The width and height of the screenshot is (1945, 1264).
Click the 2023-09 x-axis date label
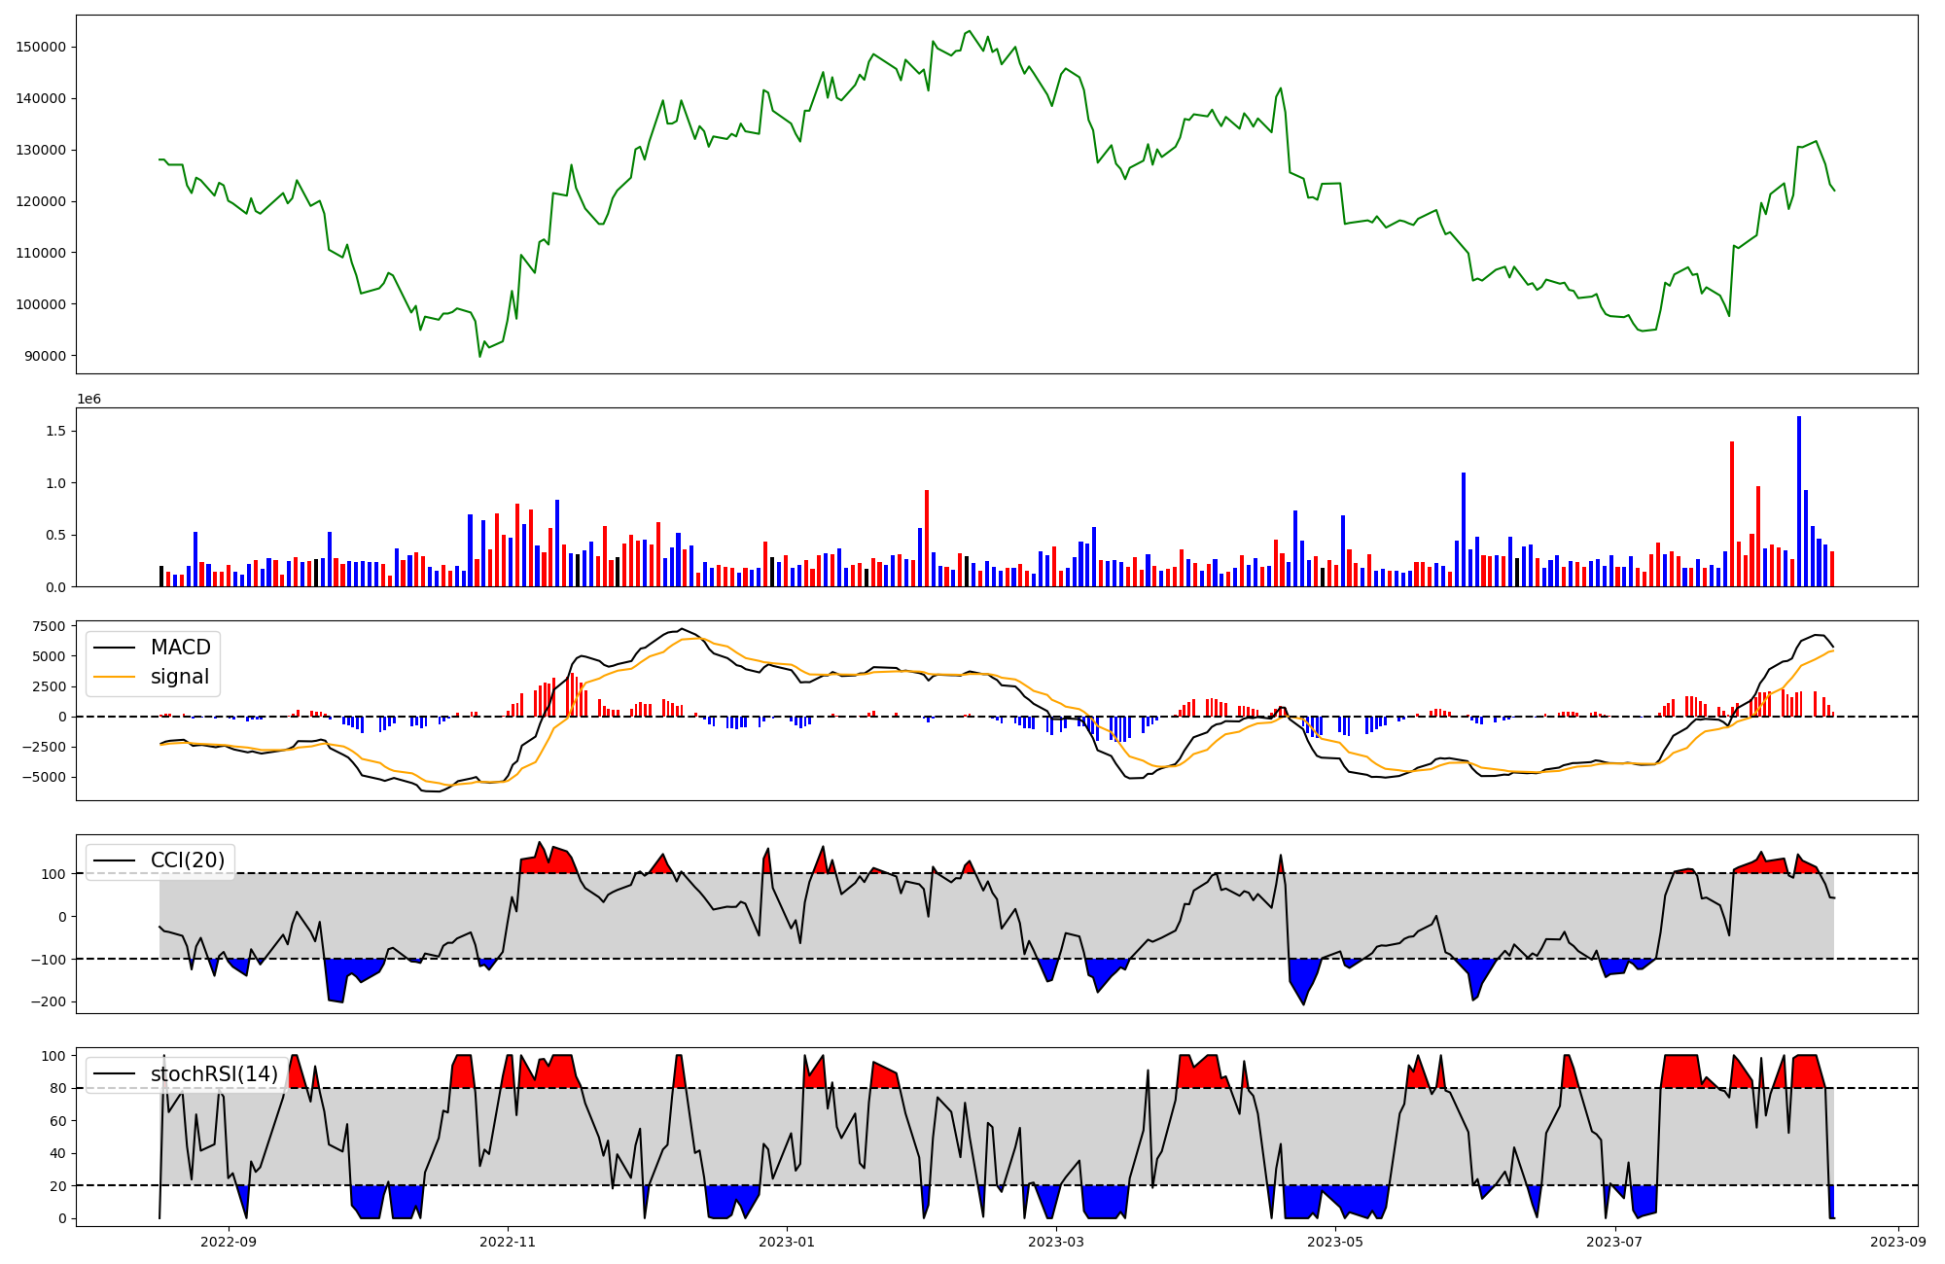1898,1242
